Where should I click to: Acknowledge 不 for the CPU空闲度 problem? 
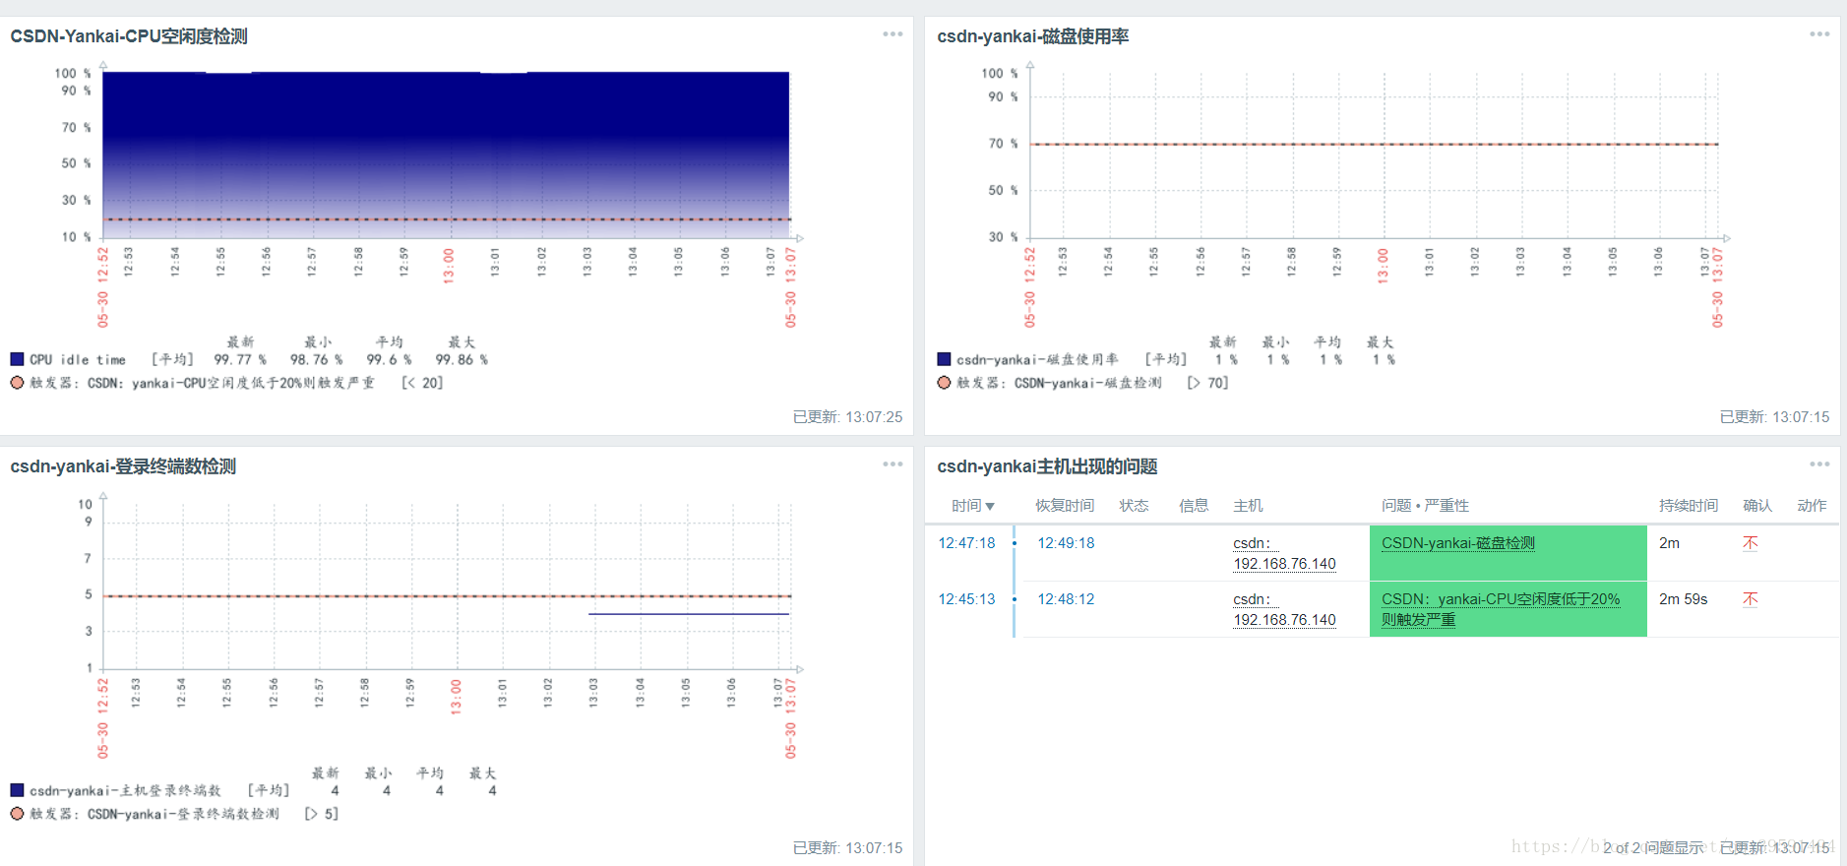pyautogui.click(x=1750, y=599)
